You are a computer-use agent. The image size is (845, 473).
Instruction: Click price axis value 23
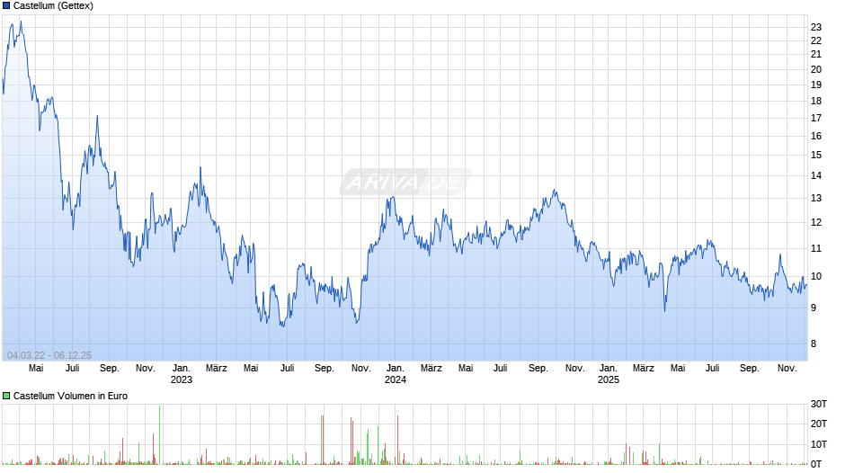coord(816,27)
